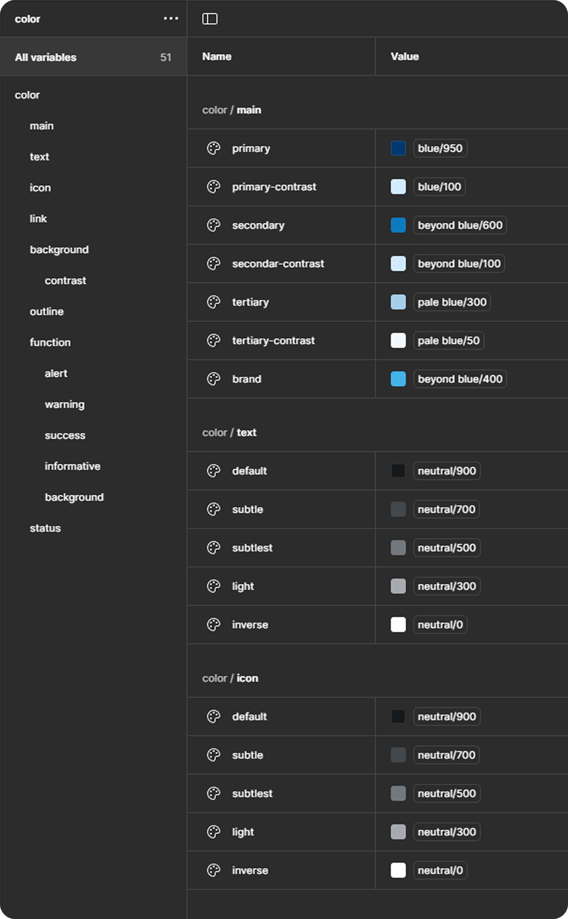Click the color / icon section heading

click(231, 678)
